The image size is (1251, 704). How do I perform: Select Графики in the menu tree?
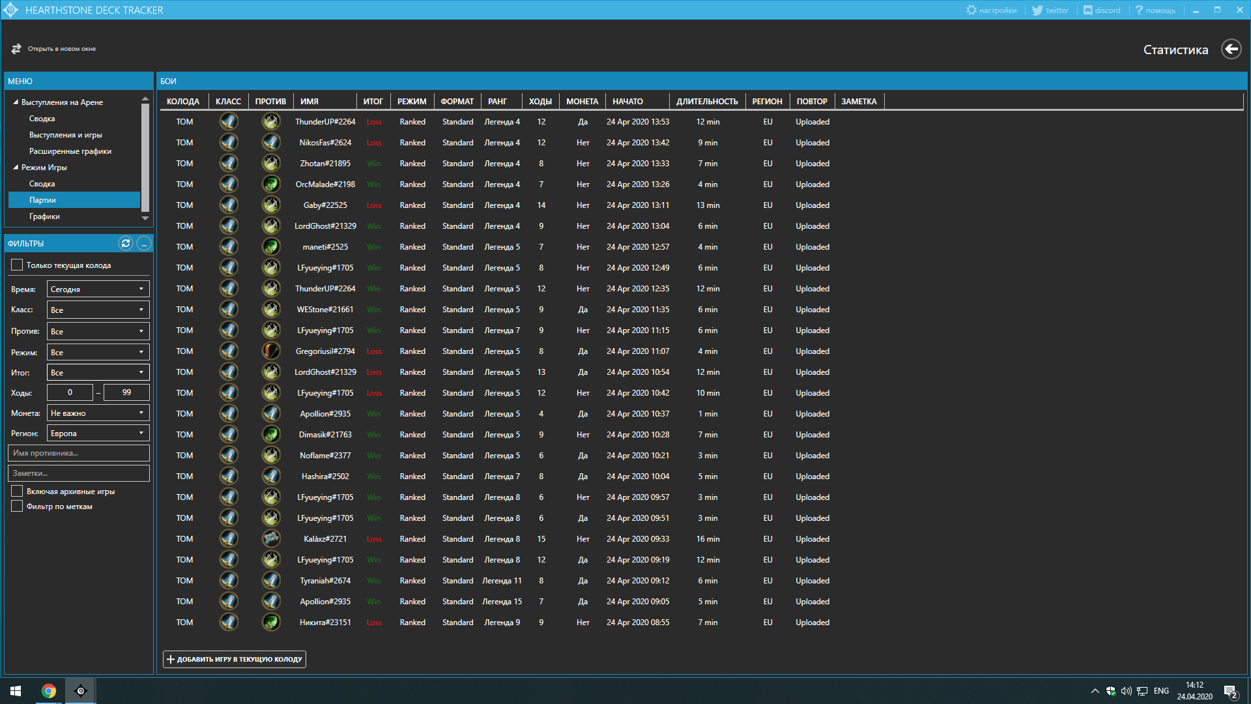(x=44, y=216)
